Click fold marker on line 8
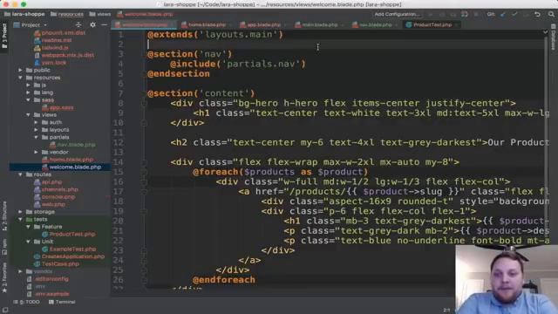Screen dimensions: 558x314 coord(144,103)
